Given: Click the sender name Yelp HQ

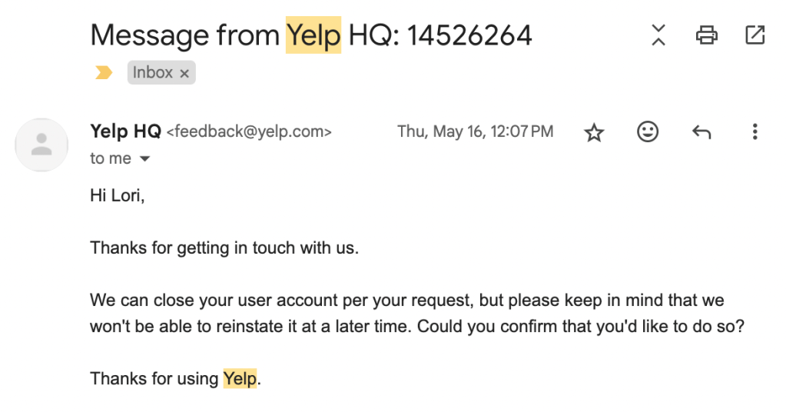Looking at the screenshot, I should pyautogui.click(x=125, y=131).
